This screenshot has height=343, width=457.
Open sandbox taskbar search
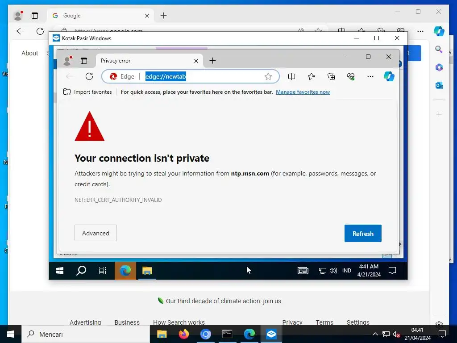click(x=81, y=271)
